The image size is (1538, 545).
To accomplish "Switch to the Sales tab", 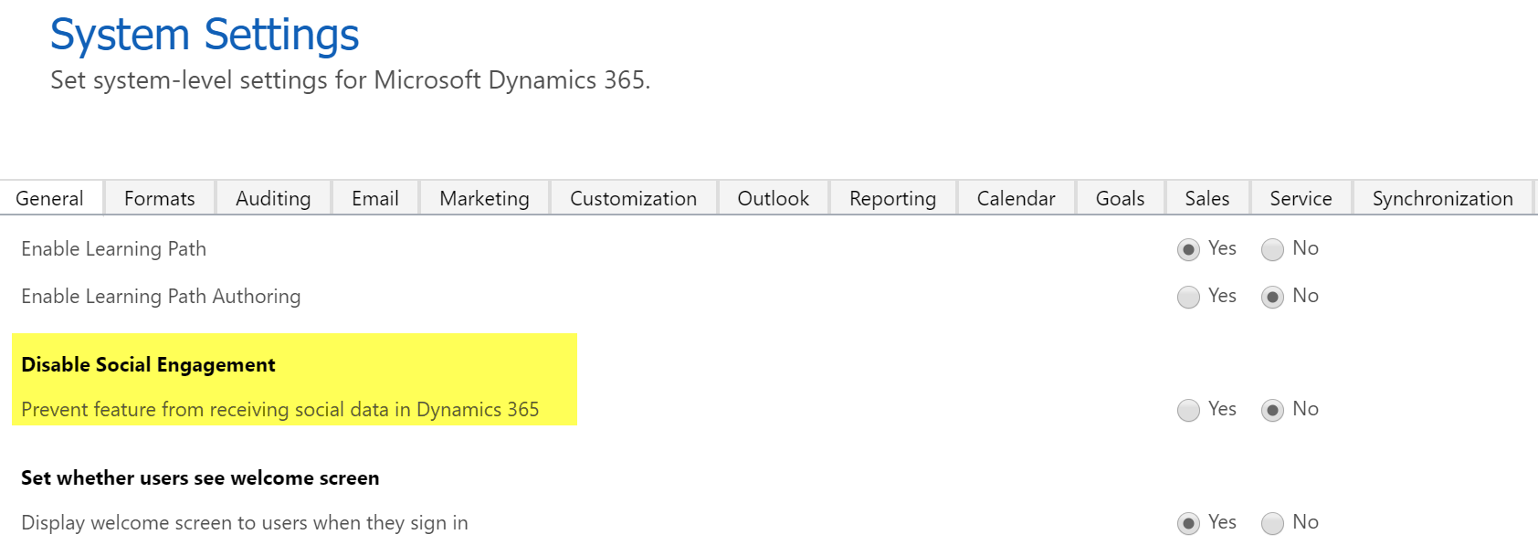I will click(x=1206, y=198).
